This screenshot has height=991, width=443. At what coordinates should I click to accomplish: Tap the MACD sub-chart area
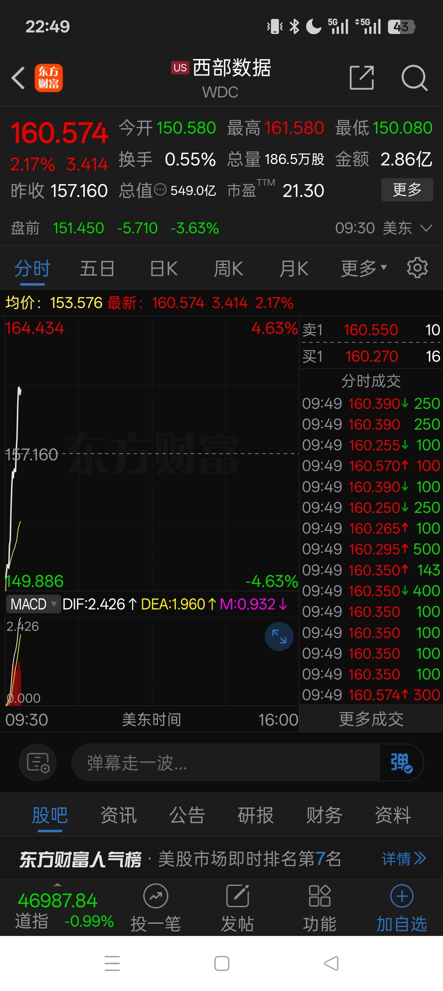tap(152, 661)
